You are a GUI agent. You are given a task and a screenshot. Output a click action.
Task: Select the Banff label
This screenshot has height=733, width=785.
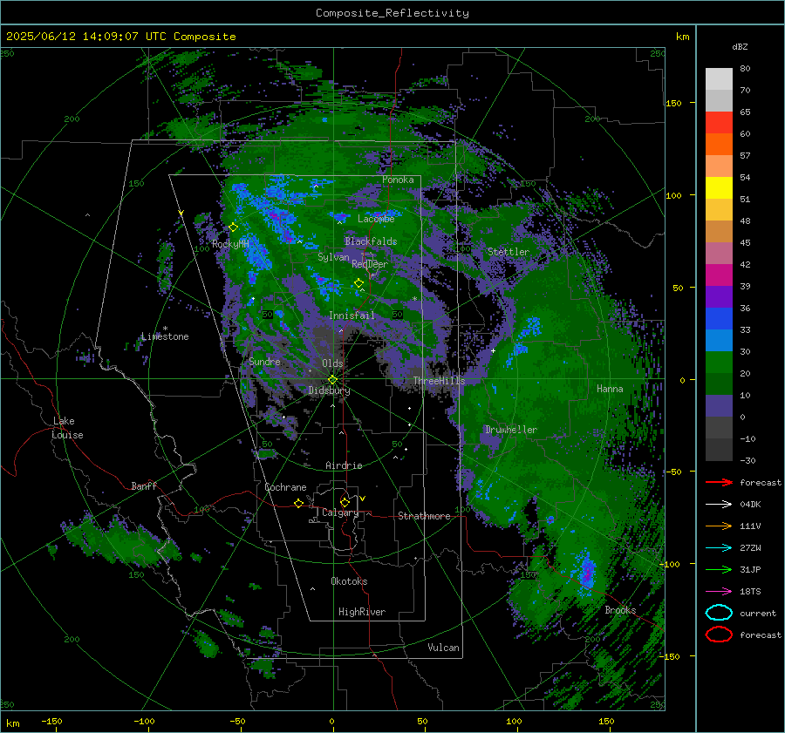click(x=144, y=485)
